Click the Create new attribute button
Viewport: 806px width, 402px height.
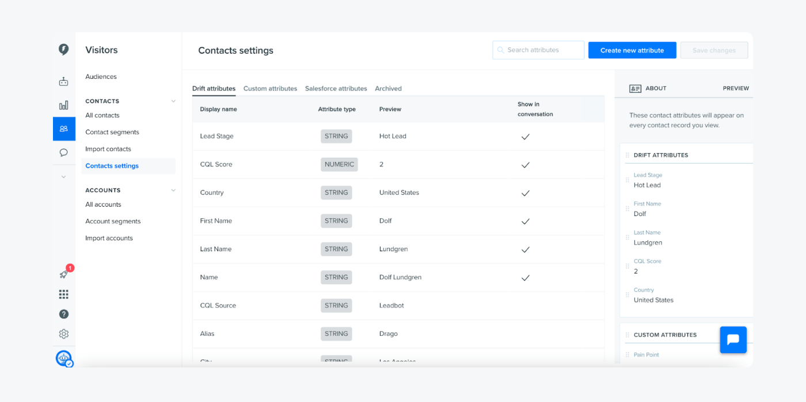pos(632,51)
